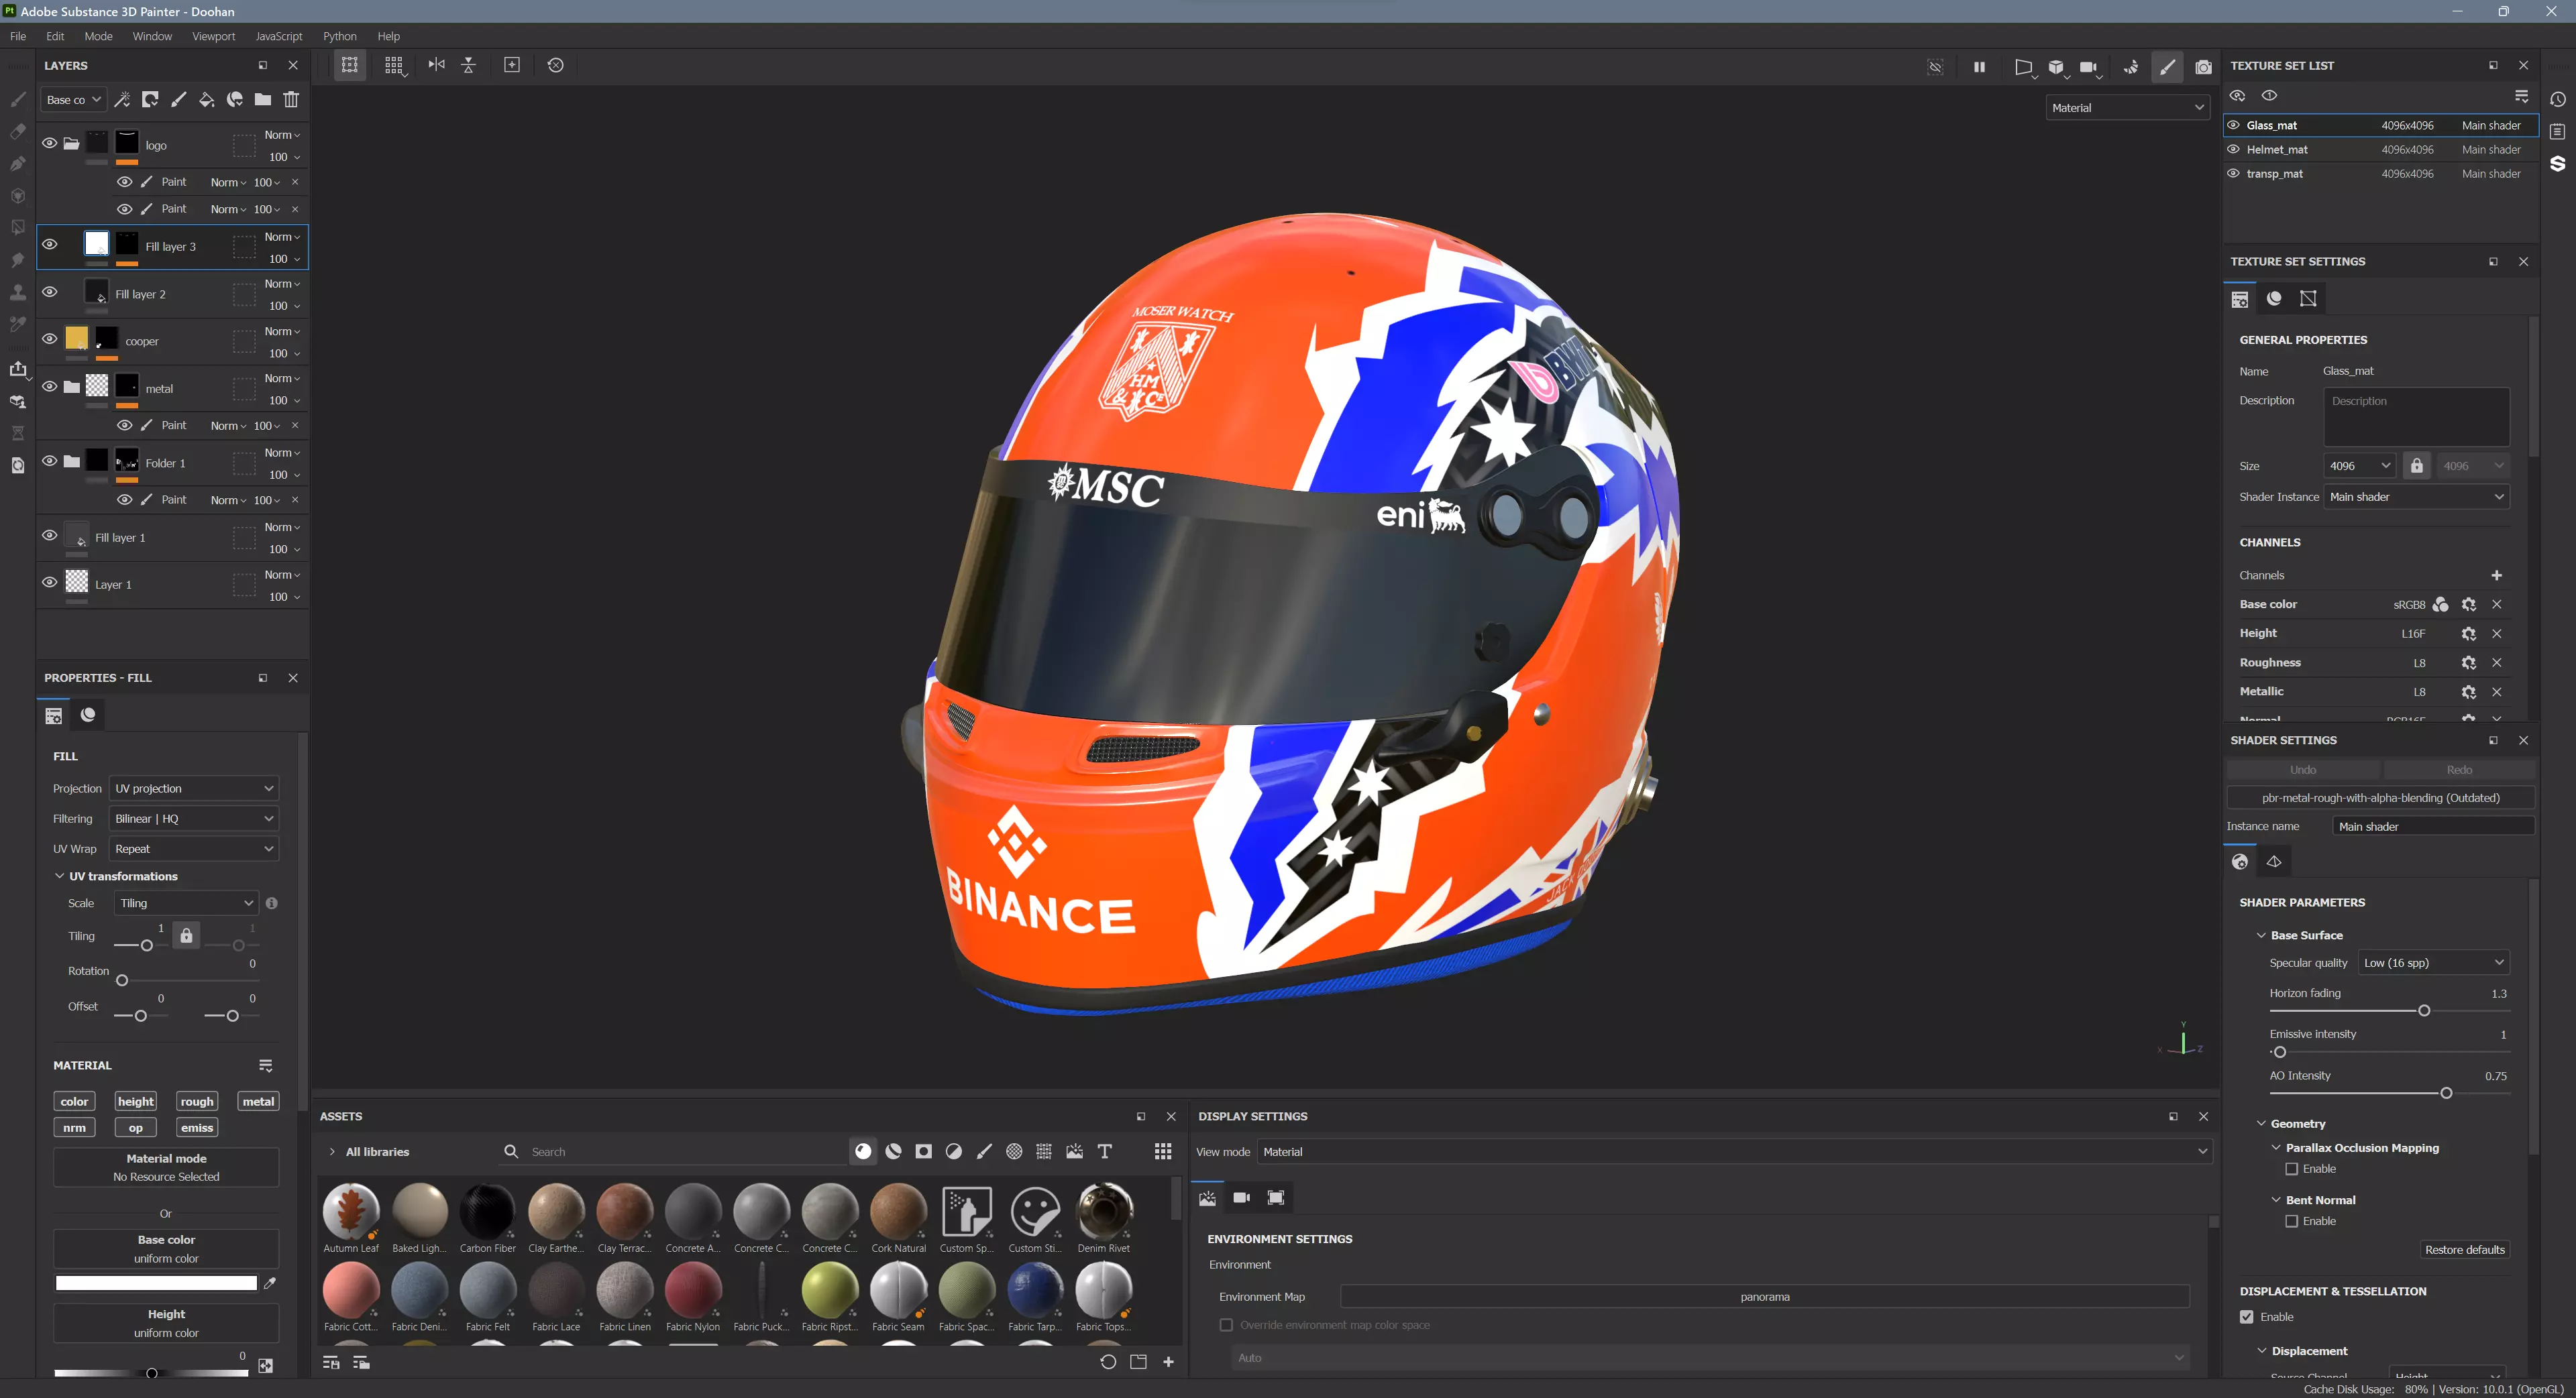The width and height of the screenshot is (2576, 1398).
Task: Create a new layer folder
Action: [262, 99]
